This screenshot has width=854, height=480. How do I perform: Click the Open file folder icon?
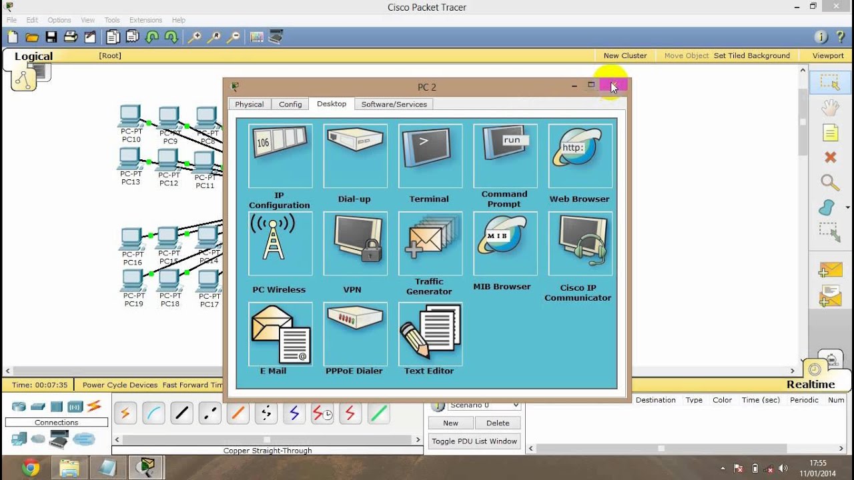click(32, 37)
